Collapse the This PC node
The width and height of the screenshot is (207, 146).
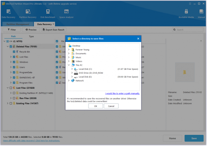coord(69,65)
